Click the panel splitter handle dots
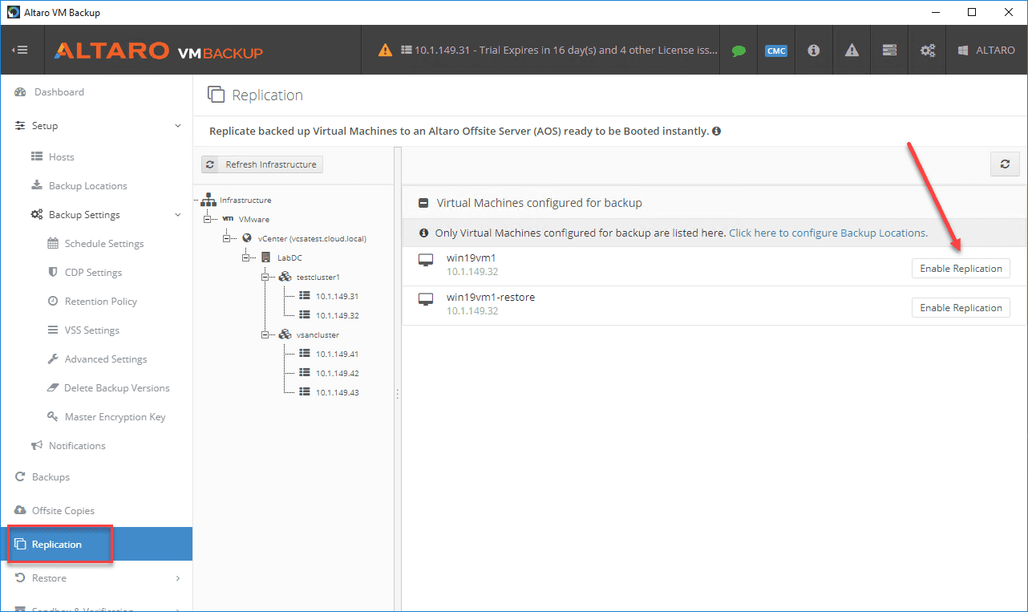Screen dimensions: 1028x612 point(397,394)
